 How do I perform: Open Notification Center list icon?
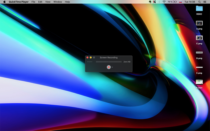(205, 2)
